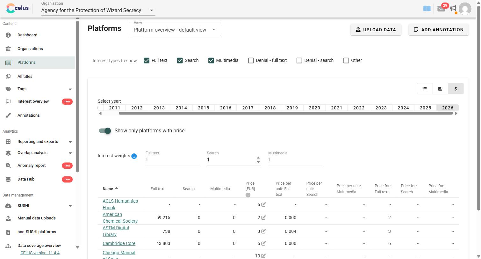This screenshot has width=481, height=259.
Task: Sort by the Price [EUR] column header
Action: (x=250, y=186)
